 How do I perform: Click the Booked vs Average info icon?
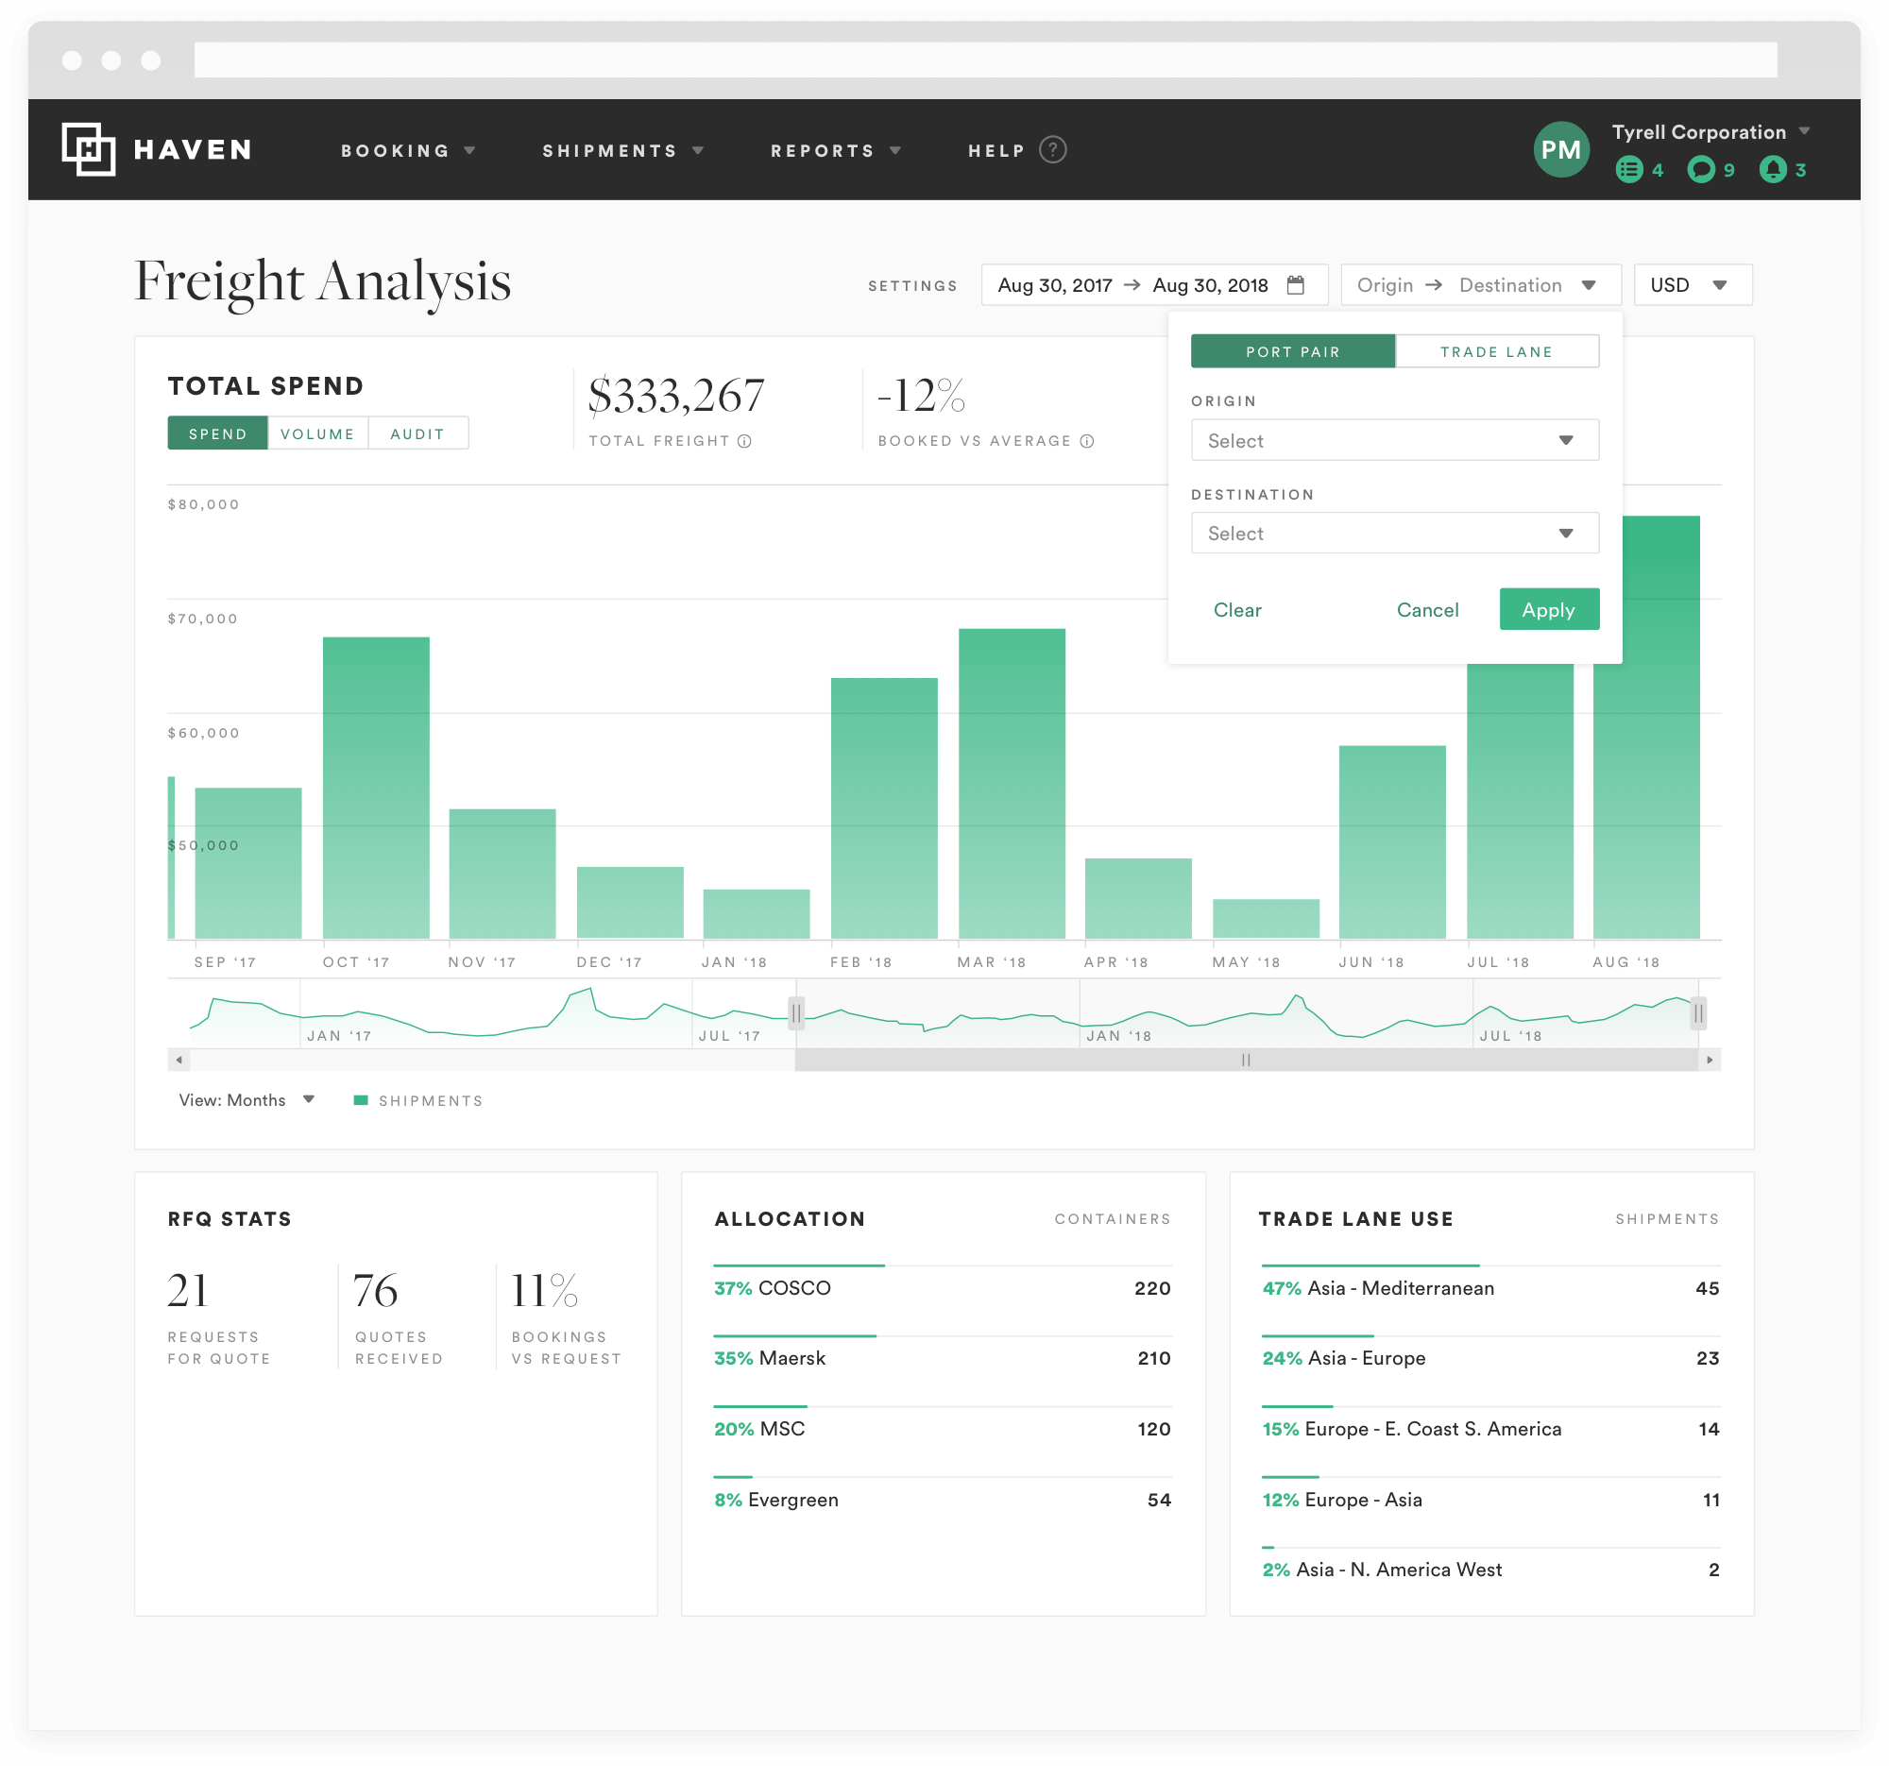[x=1087, y=442]
